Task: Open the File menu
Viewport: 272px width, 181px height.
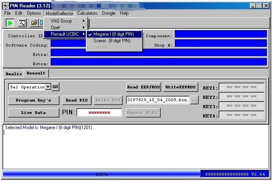Action: point(7,13)
